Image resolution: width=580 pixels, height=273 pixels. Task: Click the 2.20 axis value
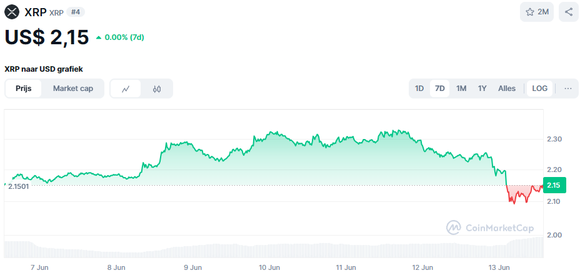tap(554, 170)
